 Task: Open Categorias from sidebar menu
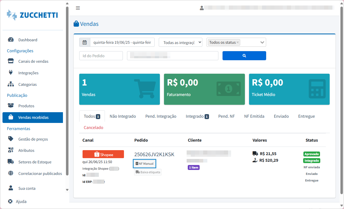27,84
